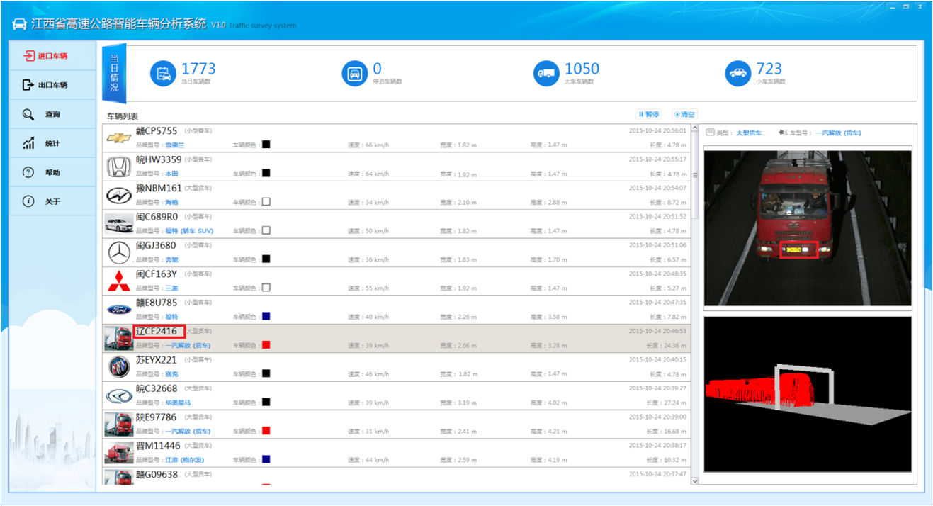Open the 统计 statistics chart page
This screenshot has width=933, height=506.
pos(53,143)
